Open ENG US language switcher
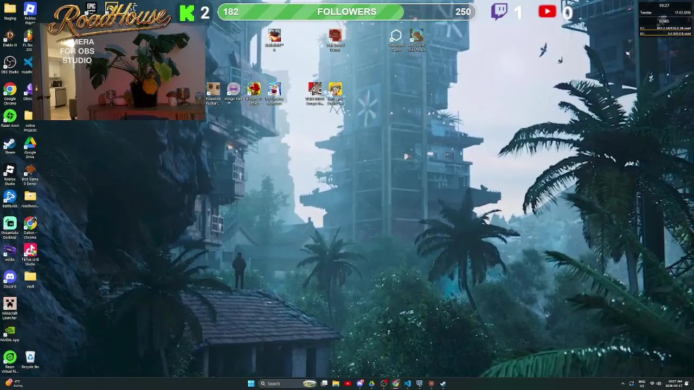 pos(642,383)
